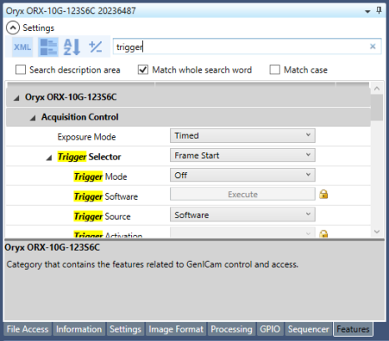This screenshot has width=389, height=341.
Task: Click the Settings section label
Action: pos(38,28)
